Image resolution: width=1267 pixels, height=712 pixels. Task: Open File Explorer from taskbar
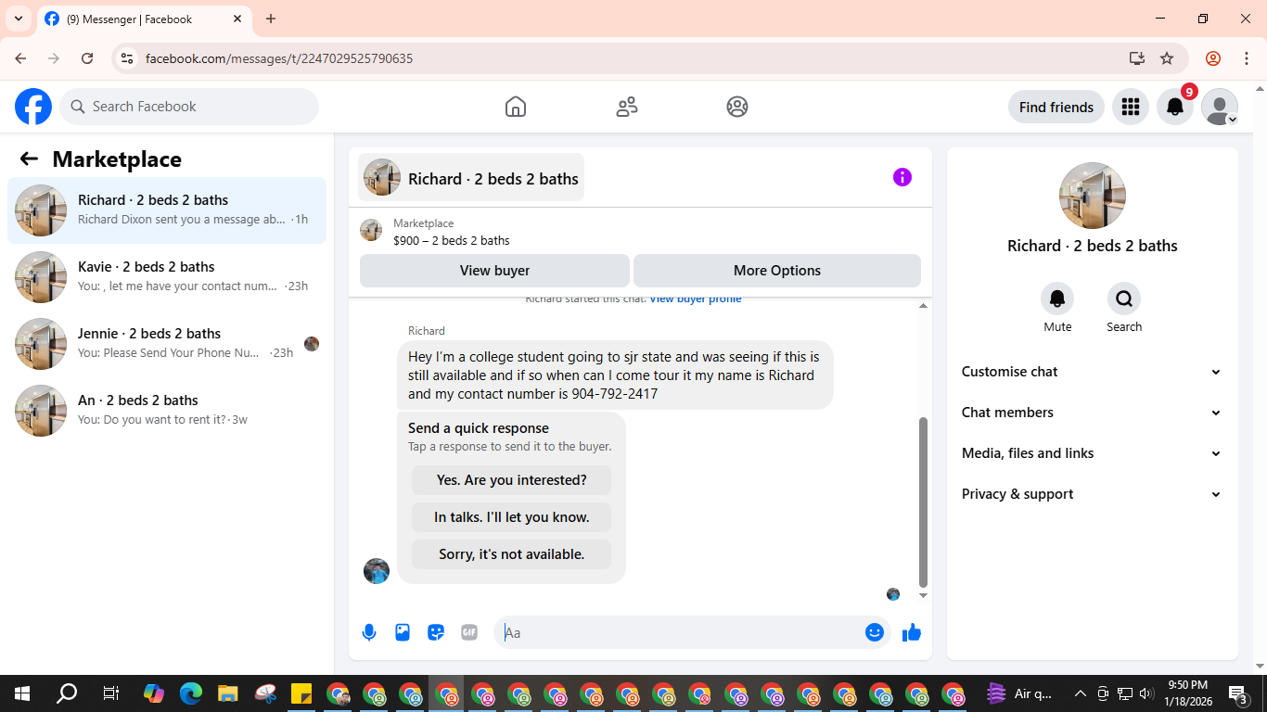point(228,693)
